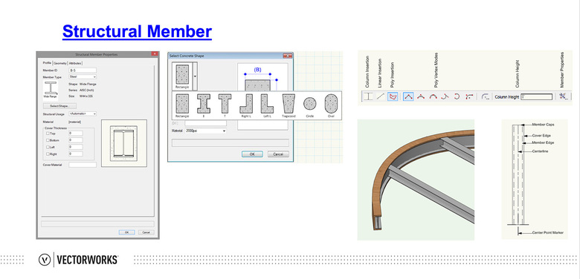This screenshot has width=580, height=279.
Task: Open Member Properties from the toolbar
Action: (563, 96)
